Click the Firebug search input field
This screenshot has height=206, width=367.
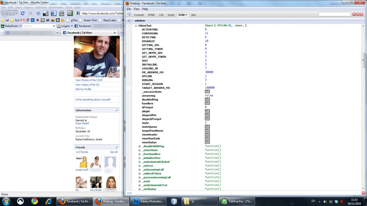pyautogui.click(x=341, y=15)
